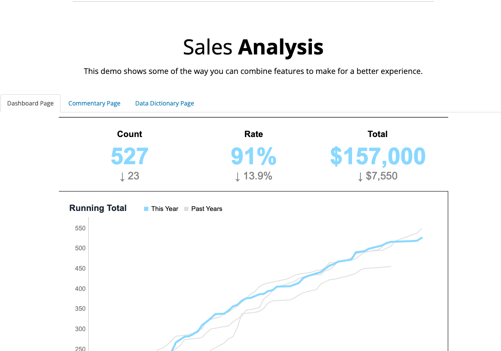The width and height of the screenshot is (501, 351).
Task: Expand the Running Total chart section
Action: [x=98, y=208]
